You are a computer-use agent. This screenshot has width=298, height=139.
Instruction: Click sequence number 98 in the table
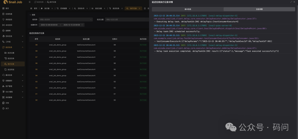click(x=36, y=51)
